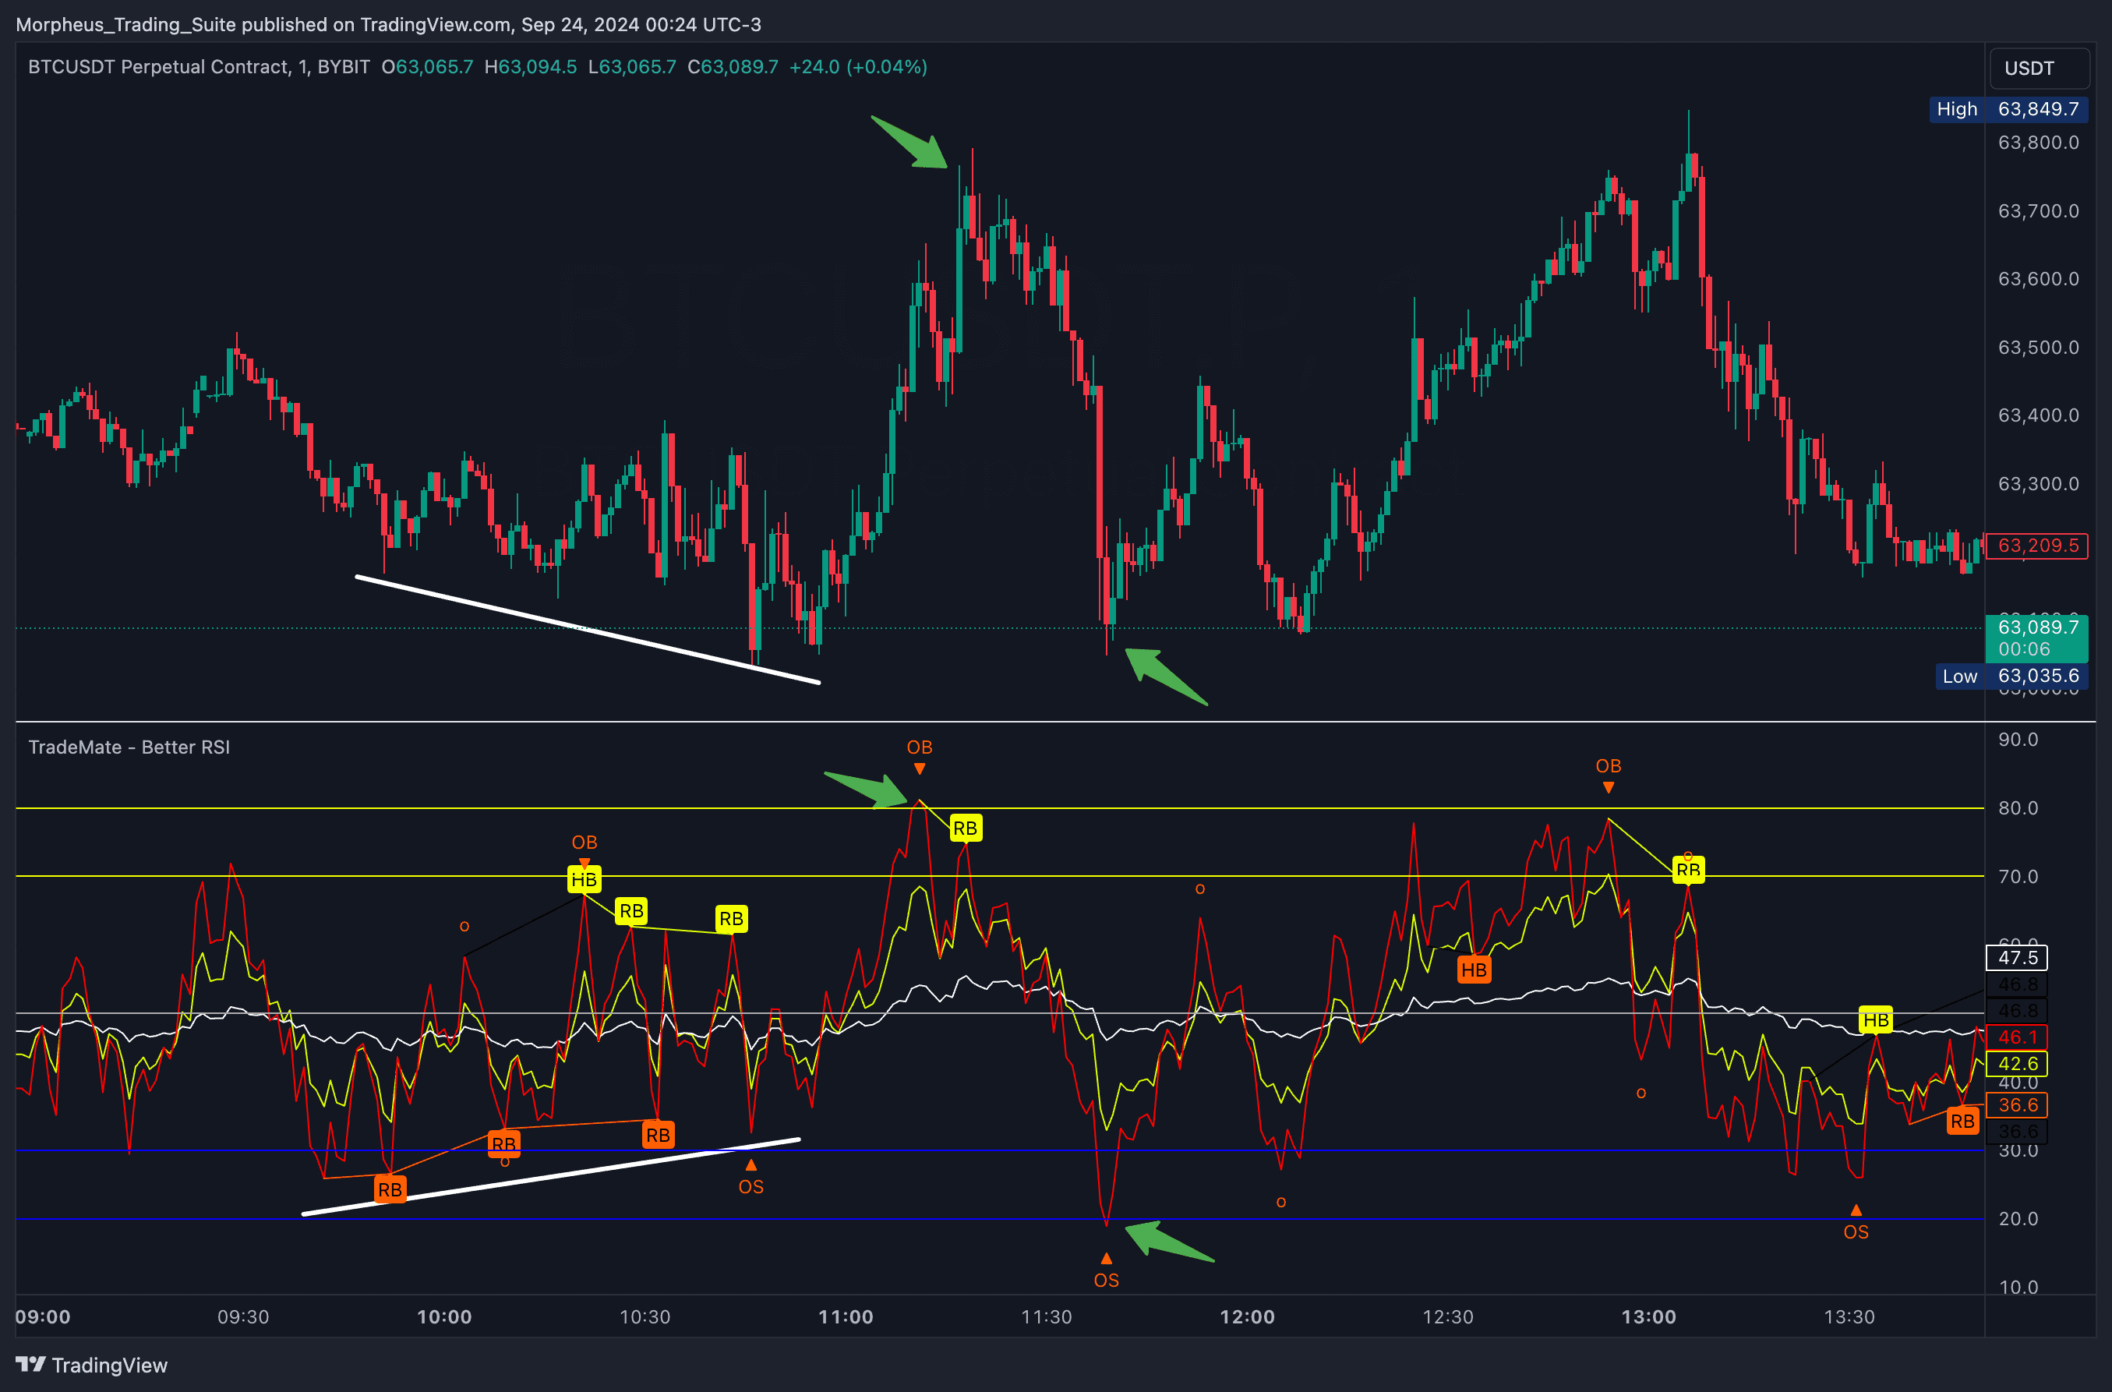The width and height of the screenshot is (2112, 1392).
Task: Select the orange HB label in RSI pane
Action: [1474, 970]
